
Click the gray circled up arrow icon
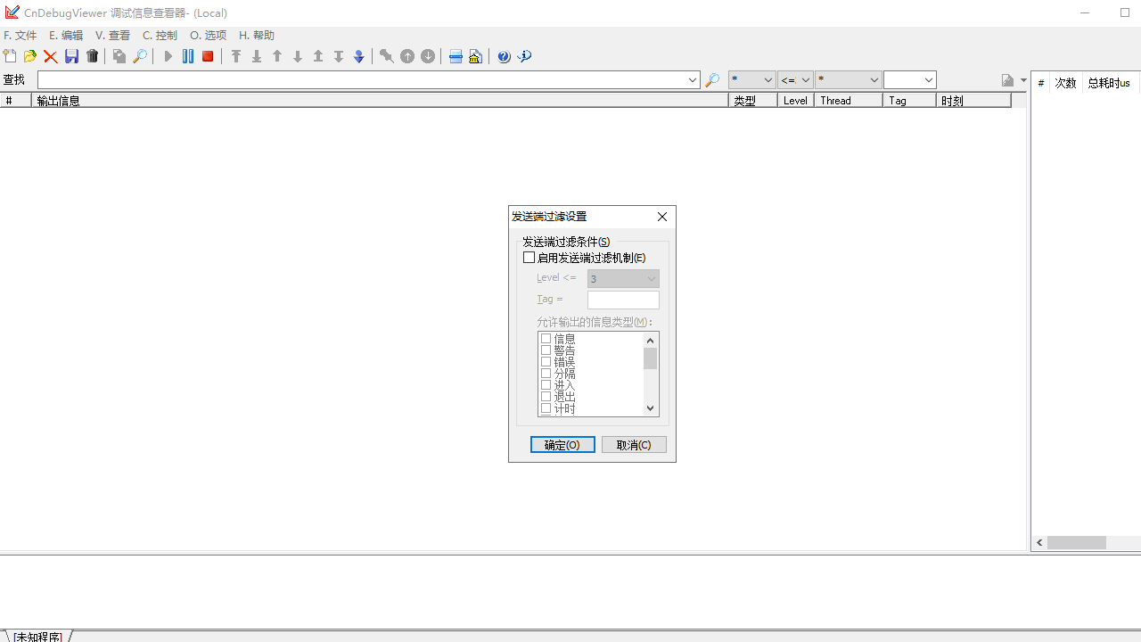[x=407, y=56]
